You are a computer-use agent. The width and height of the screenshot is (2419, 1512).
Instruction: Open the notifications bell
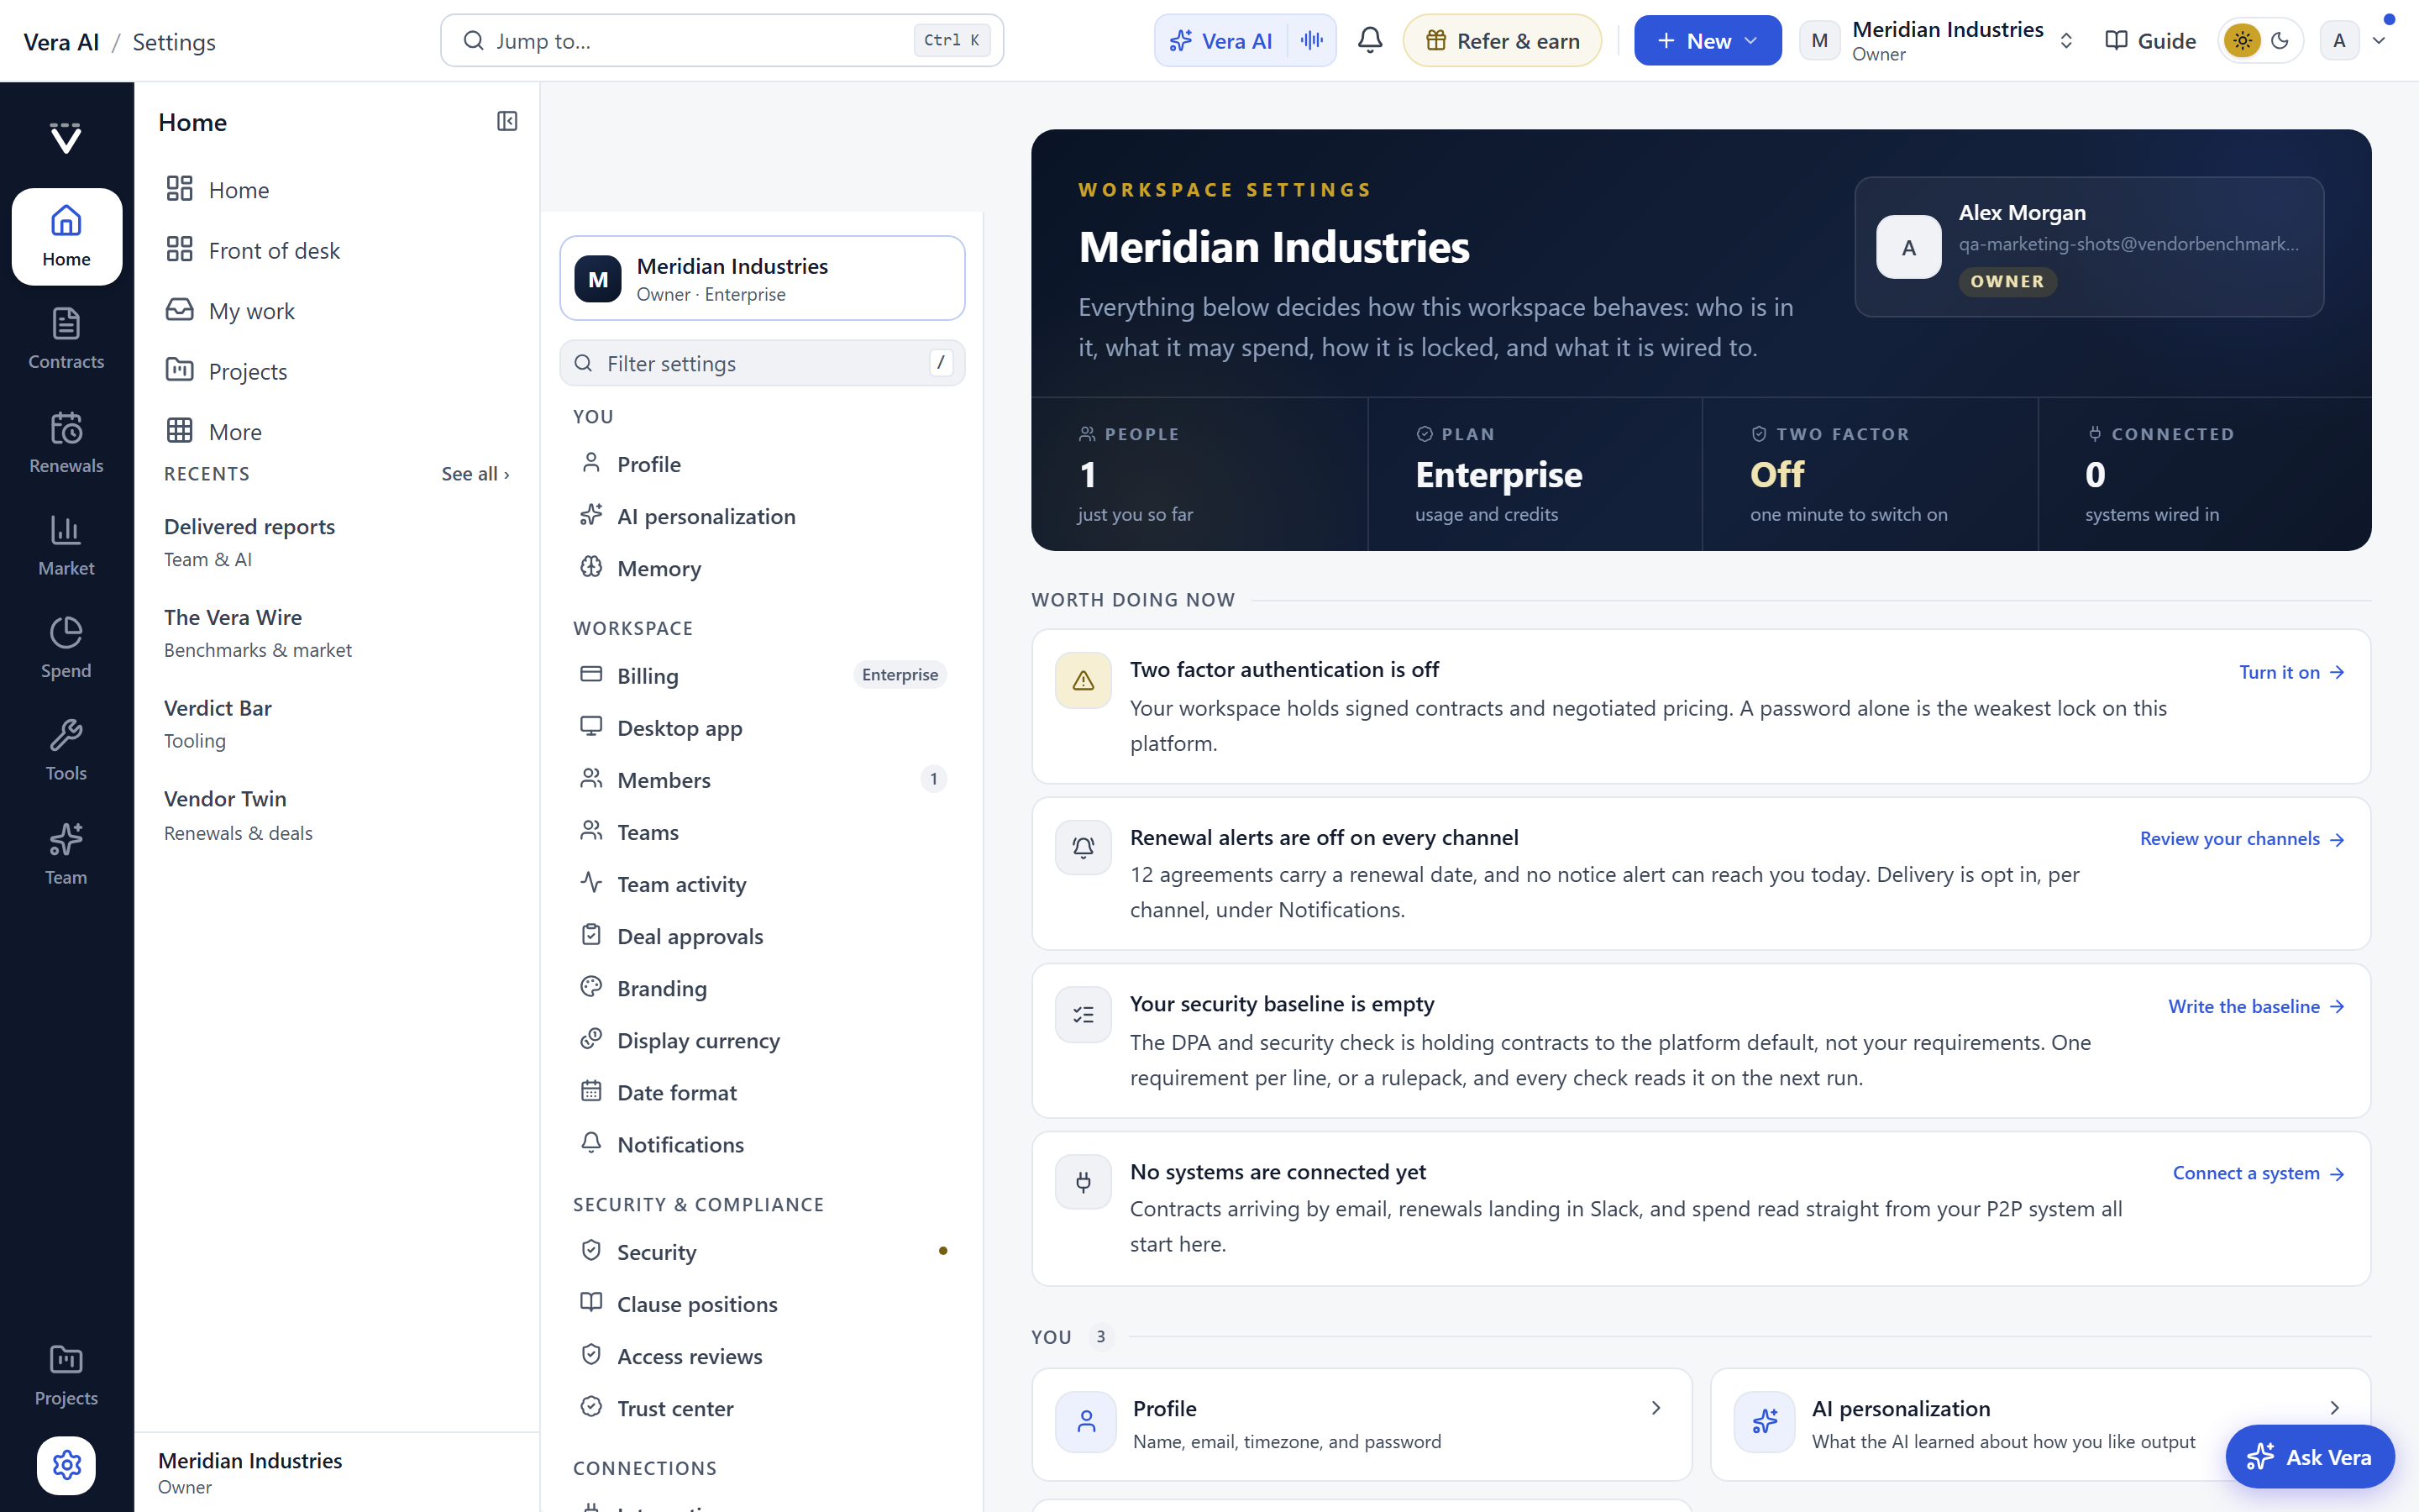pyautogui.click(x=1369, y=40)
